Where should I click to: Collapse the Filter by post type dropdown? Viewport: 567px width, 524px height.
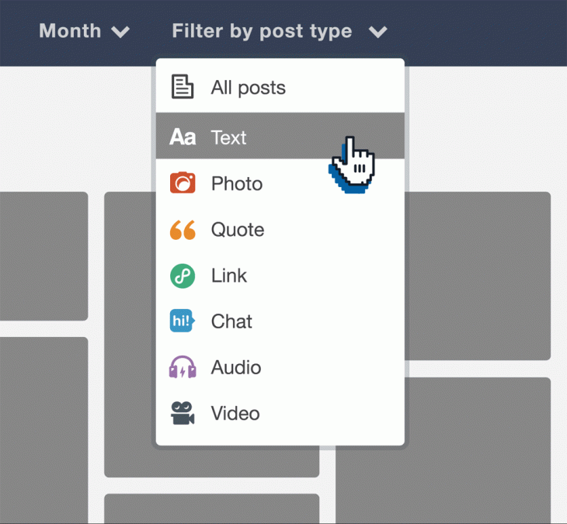pyautogui.click(x=262, y=31)
